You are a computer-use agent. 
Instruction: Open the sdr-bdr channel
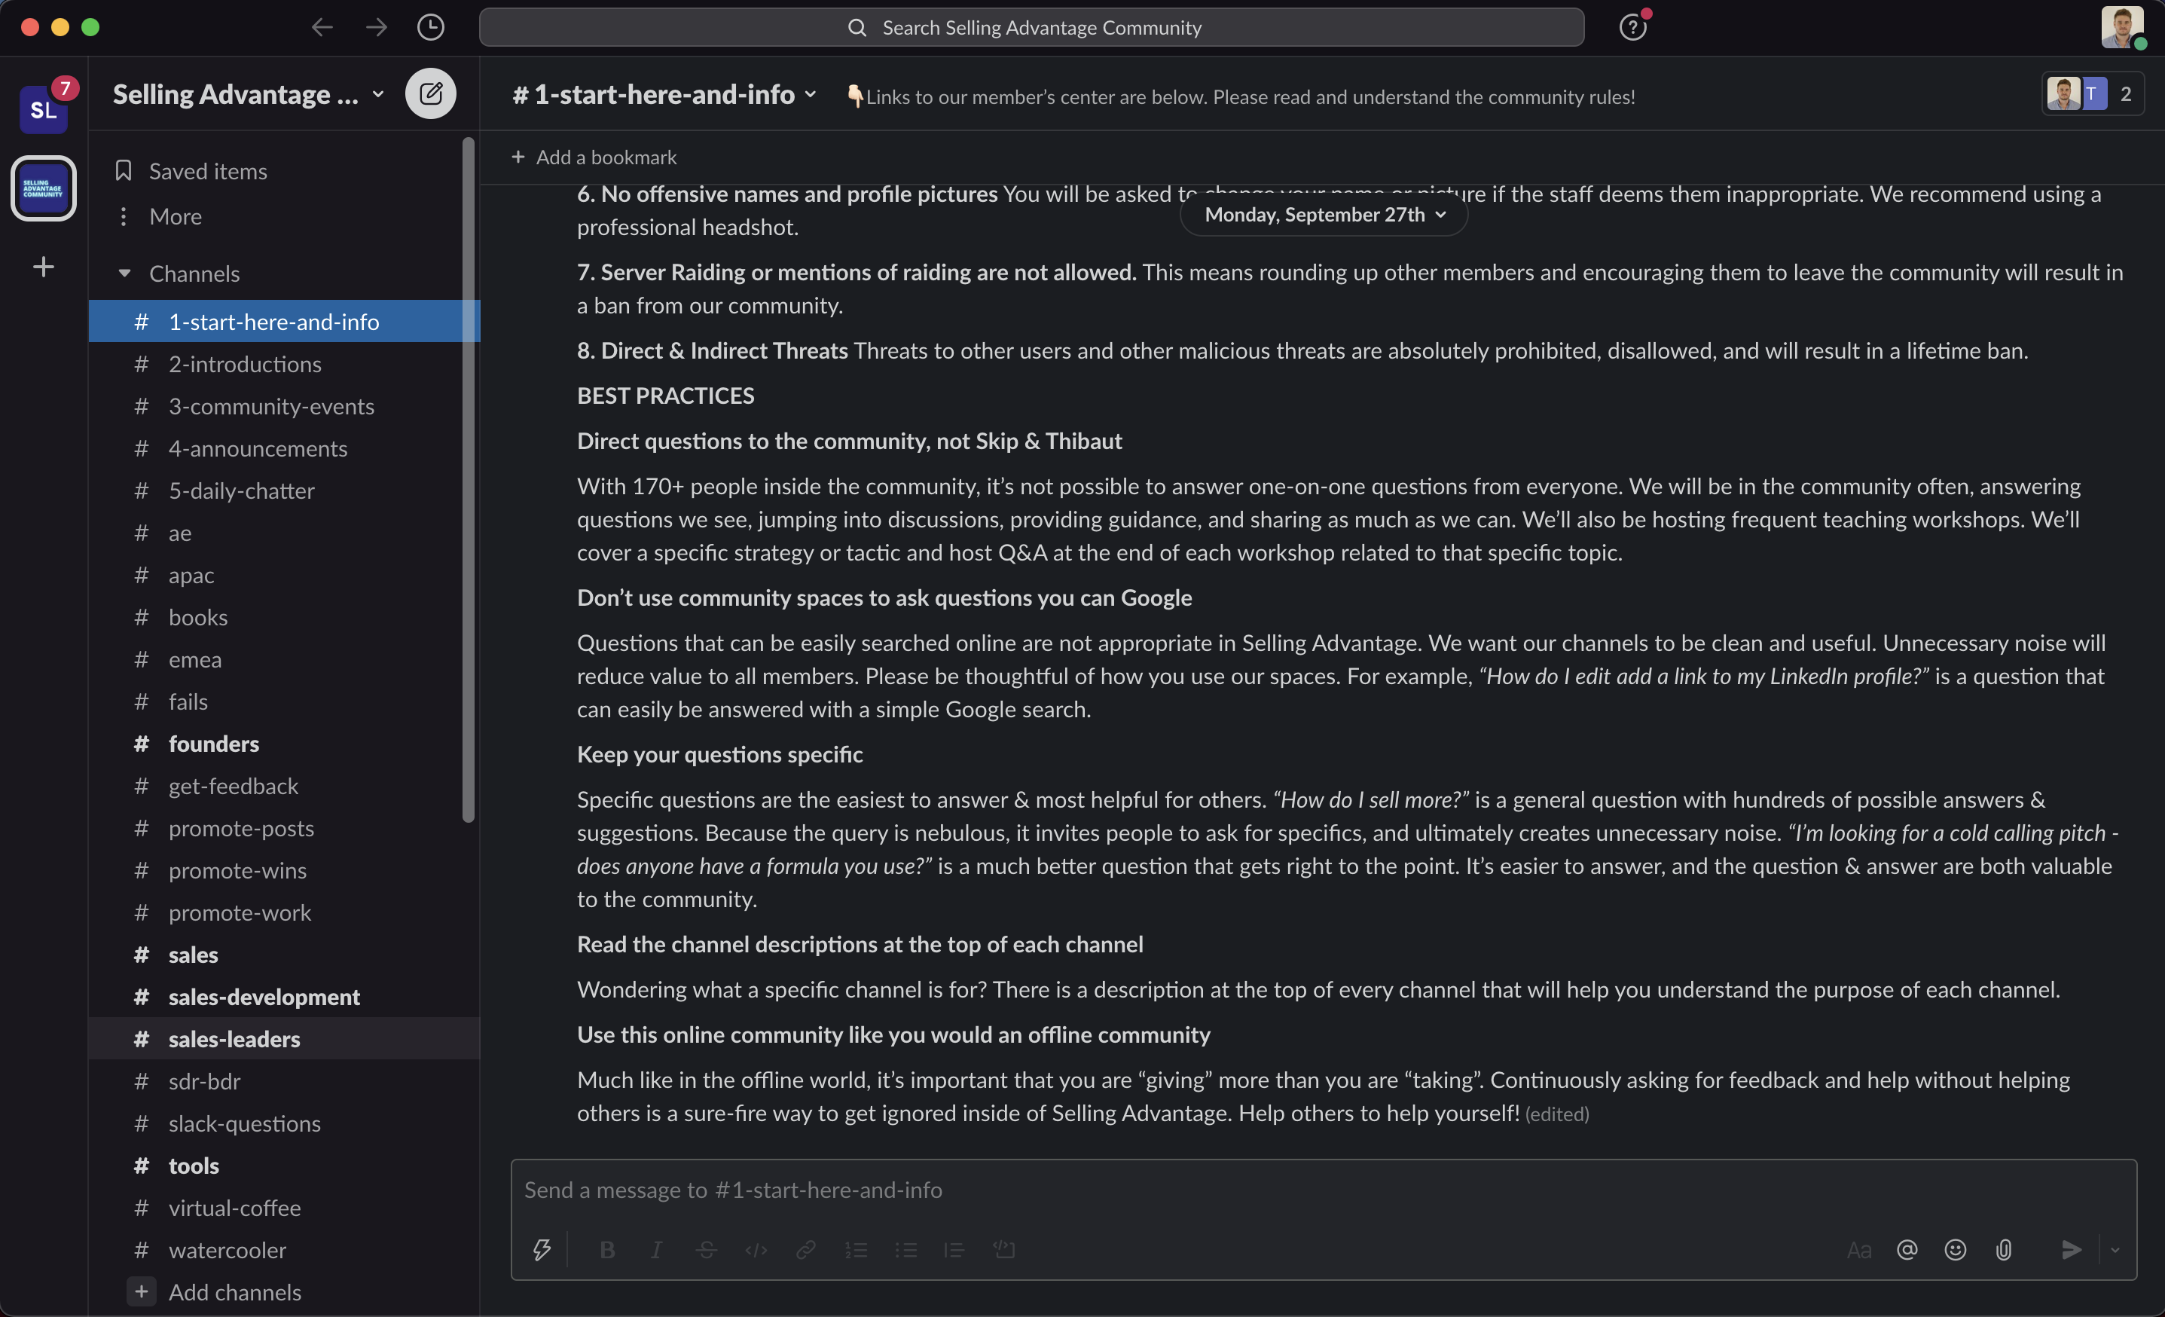click(284, 1080)
